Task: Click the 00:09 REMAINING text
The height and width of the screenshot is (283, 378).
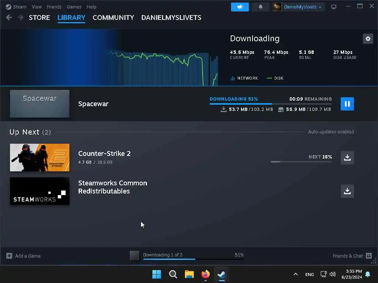Action: click(310, 99)
